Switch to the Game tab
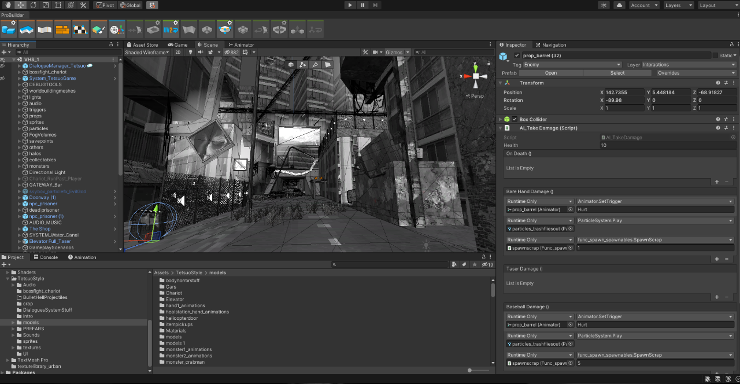 [x=177, y=45]
